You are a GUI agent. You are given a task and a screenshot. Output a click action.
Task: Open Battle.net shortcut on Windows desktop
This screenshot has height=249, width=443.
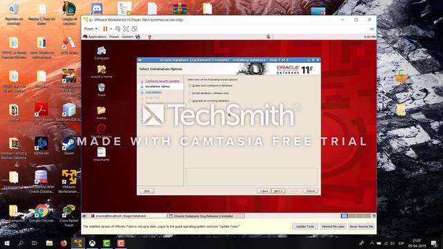click(42, 146)
